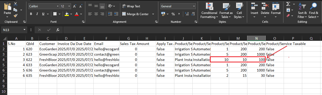The image size is (322, 95).
Task: Click the Clear eraser icon
Action: 288,15
